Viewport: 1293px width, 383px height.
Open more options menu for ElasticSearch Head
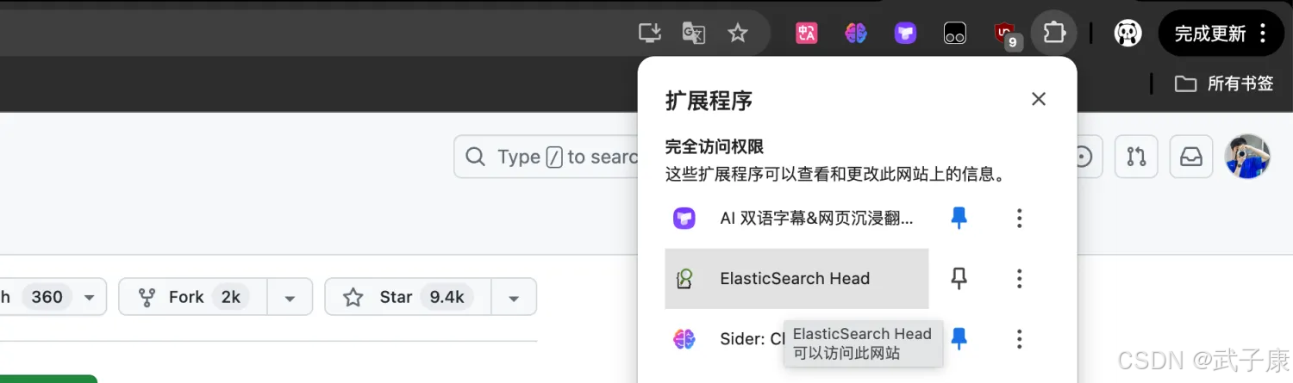tap(1019, 278)
